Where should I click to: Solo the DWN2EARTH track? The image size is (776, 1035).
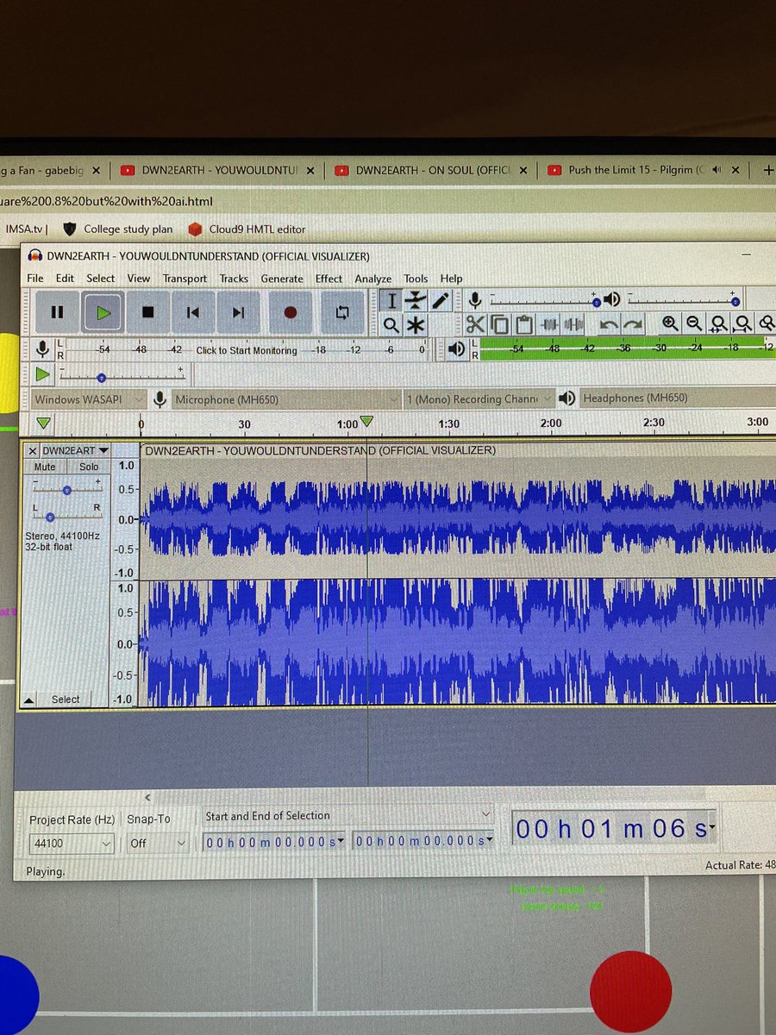(x=89, y=467)
